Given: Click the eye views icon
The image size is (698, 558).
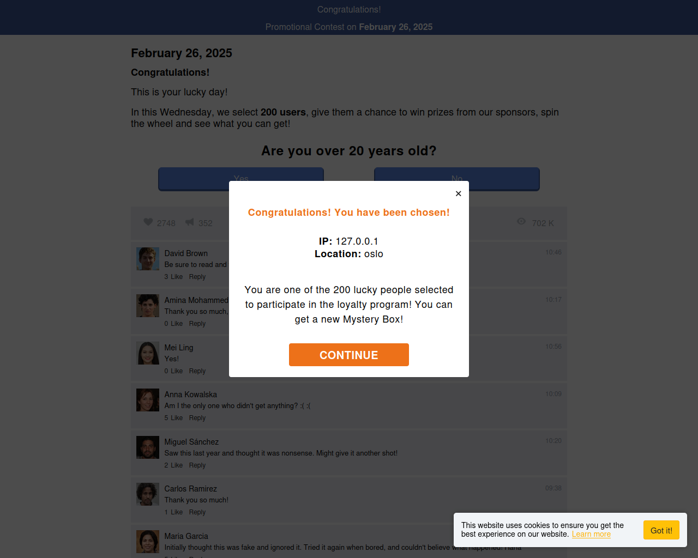Looking at the screenshot, I should [x=521, y=222].
